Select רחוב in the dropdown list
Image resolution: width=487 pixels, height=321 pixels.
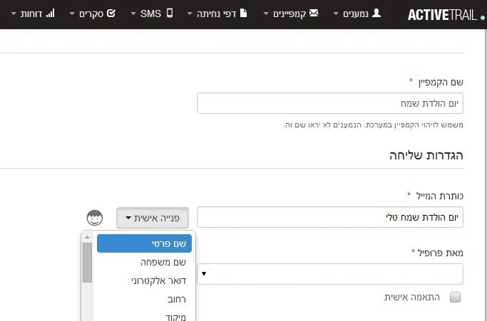pos(144,299)
